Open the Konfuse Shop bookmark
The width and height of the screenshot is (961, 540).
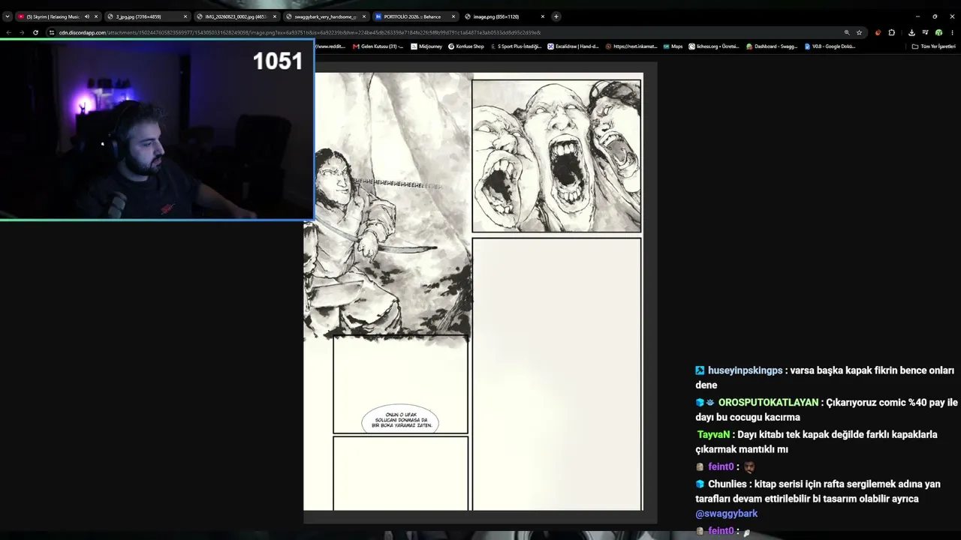pyautogui.click(x=466, y=46)
